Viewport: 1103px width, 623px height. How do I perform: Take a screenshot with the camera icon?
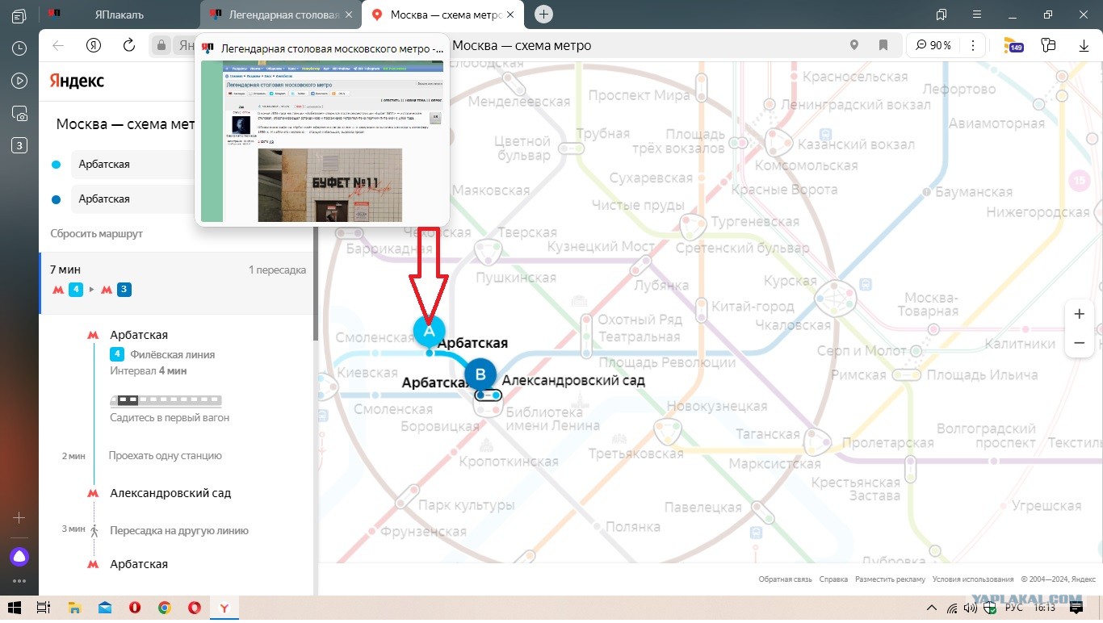(x=19, y=113)
